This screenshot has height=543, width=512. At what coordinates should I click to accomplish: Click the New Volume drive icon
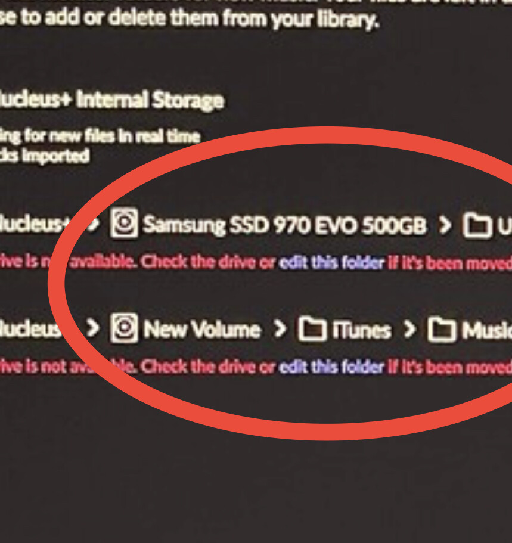(124, 328)
